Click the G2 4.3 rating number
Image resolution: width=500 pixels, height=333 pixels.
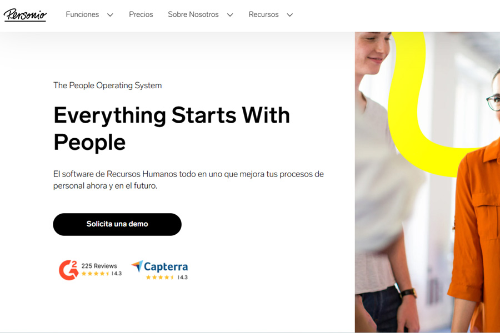point(118,274)
